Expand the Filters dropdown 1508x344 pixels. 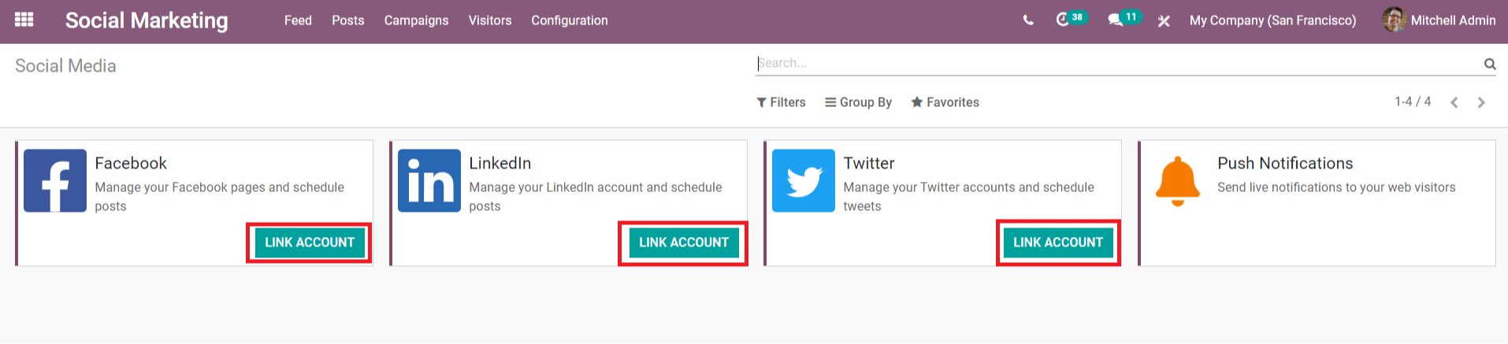(781, 102)
